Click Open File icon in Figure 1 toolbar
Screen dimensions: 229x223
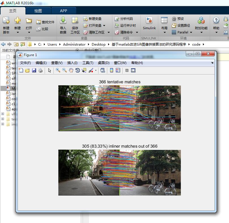click(x=27, y=71)
